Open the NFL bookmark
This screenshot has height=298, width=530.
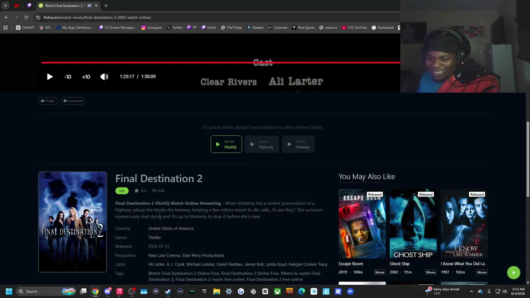pyautogui.click(x=45, y=28)
